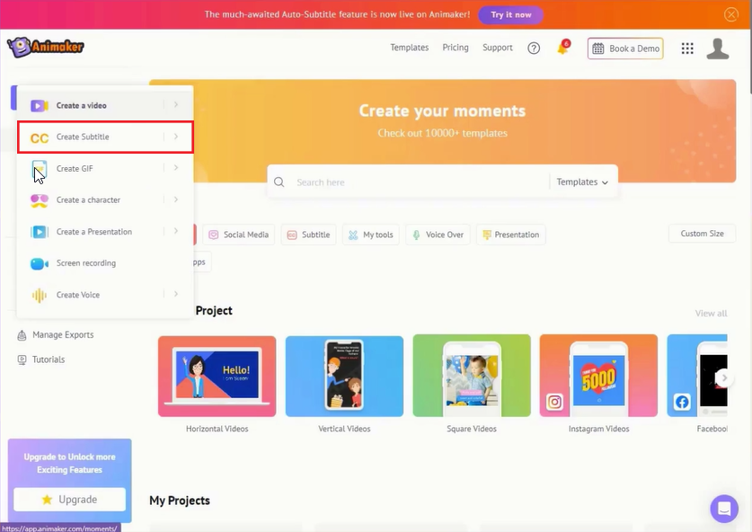Select Create GIF menu item
Screen dimensions: 752x532
pyautogui.click(x=105, y=168)
